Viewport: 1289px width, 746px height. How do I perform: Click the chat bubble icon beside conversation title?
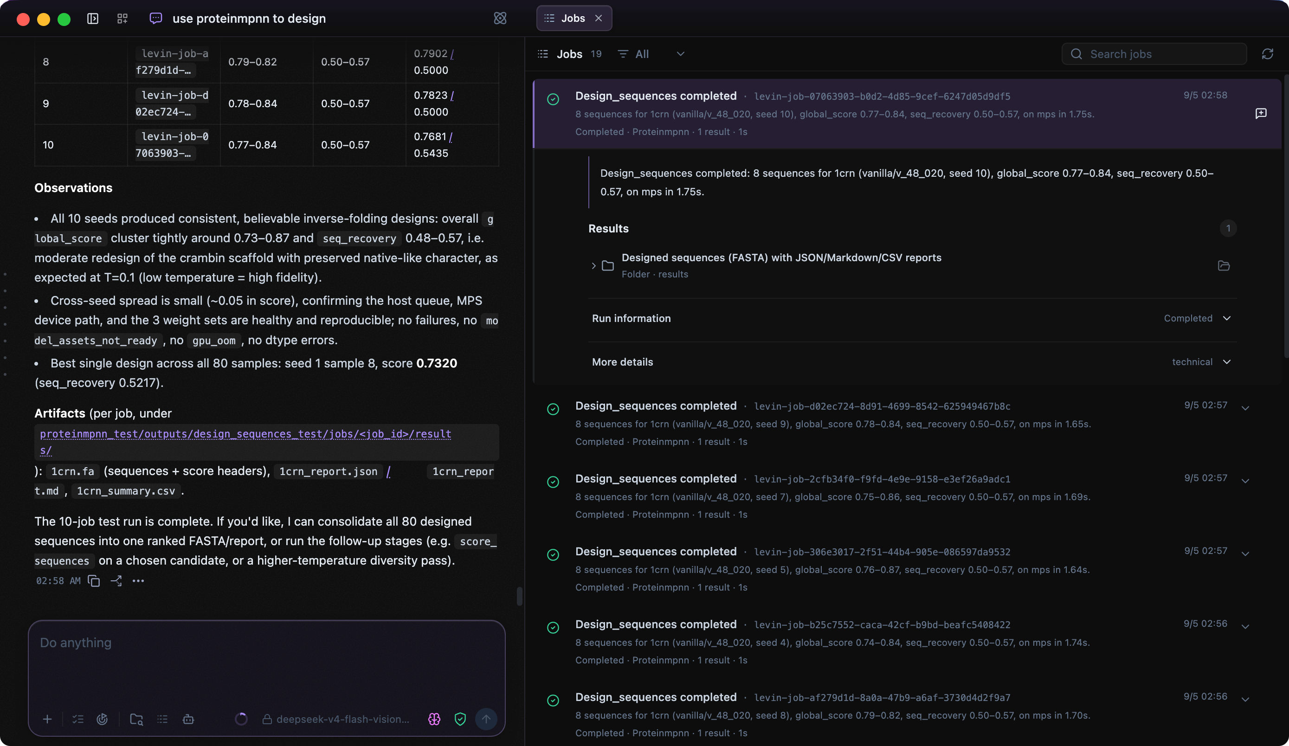click(155, 19)
